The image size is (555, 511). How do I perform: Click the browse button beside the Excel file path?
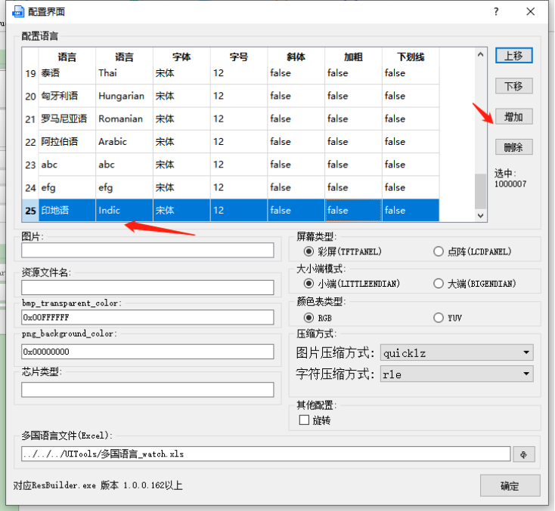click(524, 454)
